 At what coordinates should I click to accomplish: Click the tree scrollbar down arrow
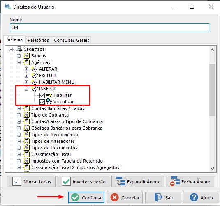click(212, 169)
